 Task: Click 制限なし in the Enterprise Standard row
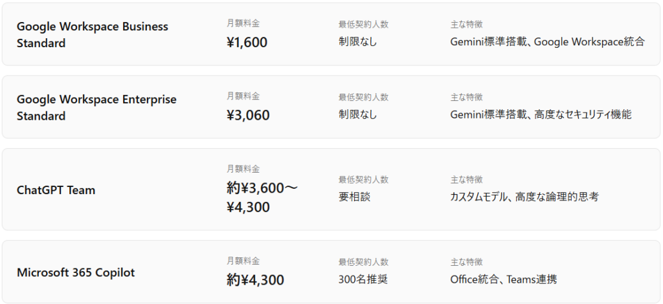click(x=357, y=115)
